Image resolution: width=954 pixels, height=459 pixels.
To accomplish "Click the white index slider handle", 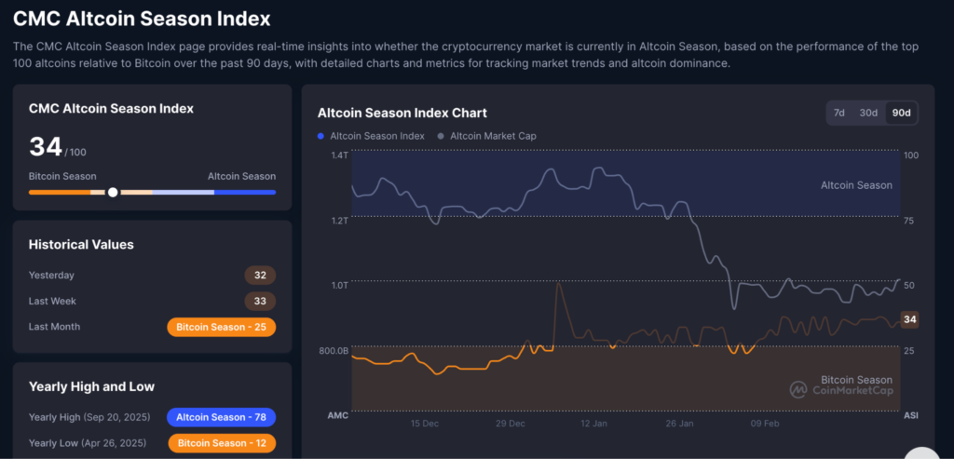I will (x=113, y=192).
